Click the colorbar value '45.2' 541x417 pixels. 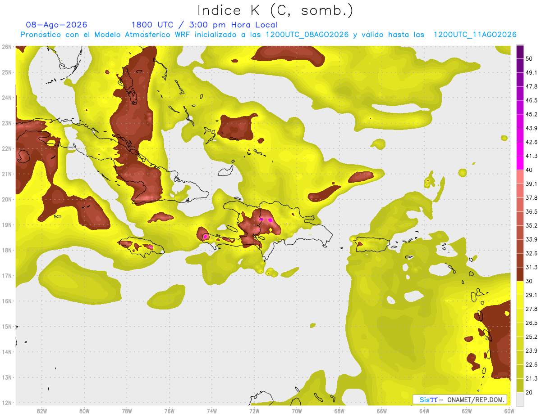(531, 114)
